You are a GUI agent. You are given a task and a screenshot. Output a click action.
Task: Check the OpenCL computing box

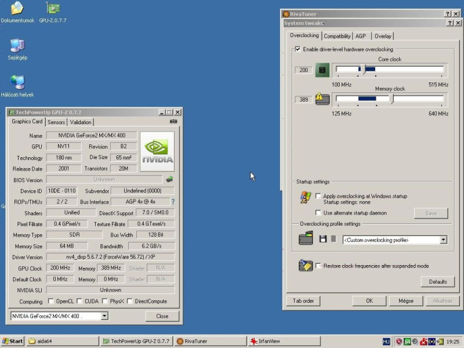(x=50, y=301)
